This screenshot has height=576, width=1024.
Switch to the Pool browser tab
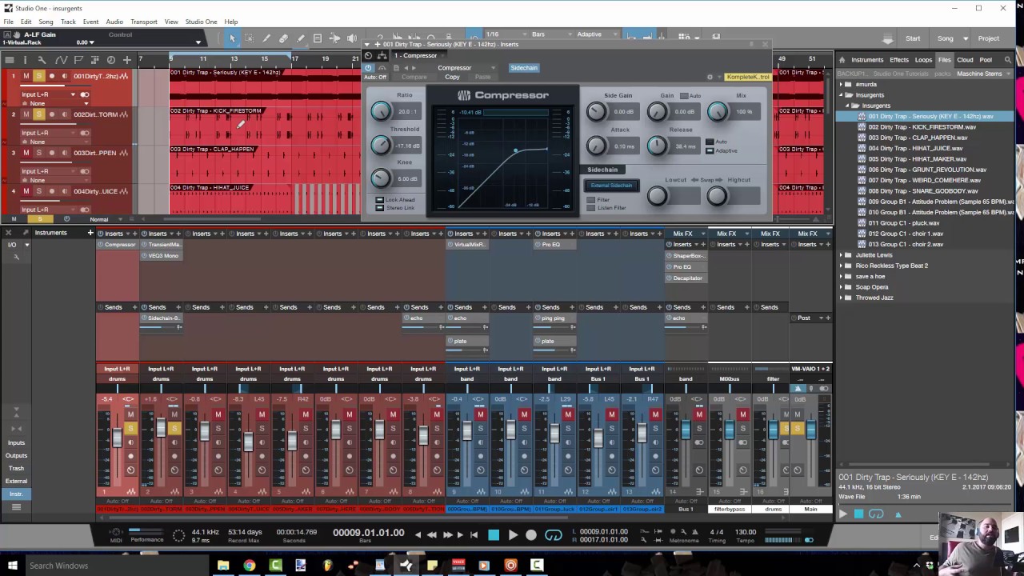986,60
